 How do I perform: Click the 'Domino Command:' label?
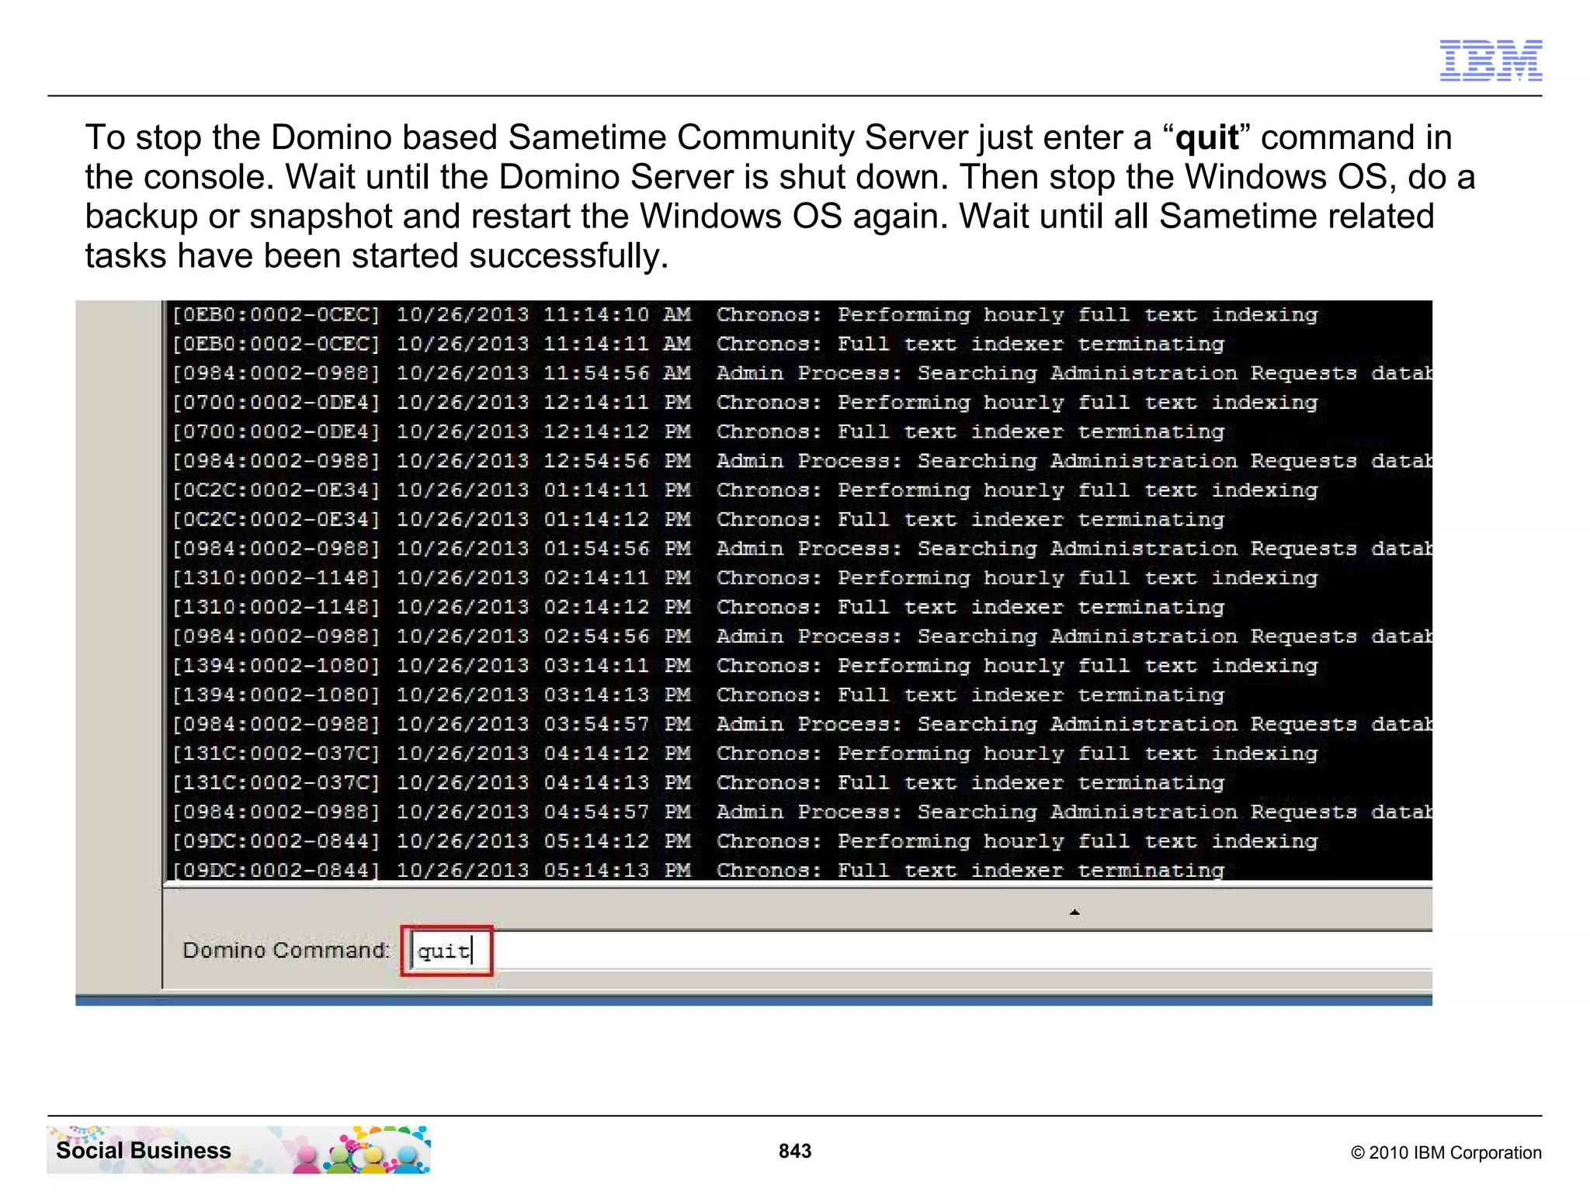[286, 950]
